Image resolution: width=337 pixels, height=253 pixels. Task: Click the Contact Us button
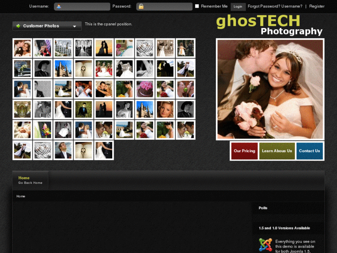(x=310, y=151)
